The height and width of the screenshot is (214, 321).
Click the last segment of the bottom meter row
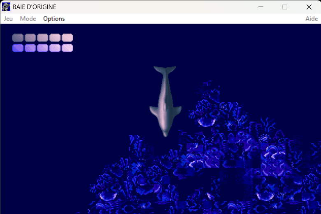(67, 48)
